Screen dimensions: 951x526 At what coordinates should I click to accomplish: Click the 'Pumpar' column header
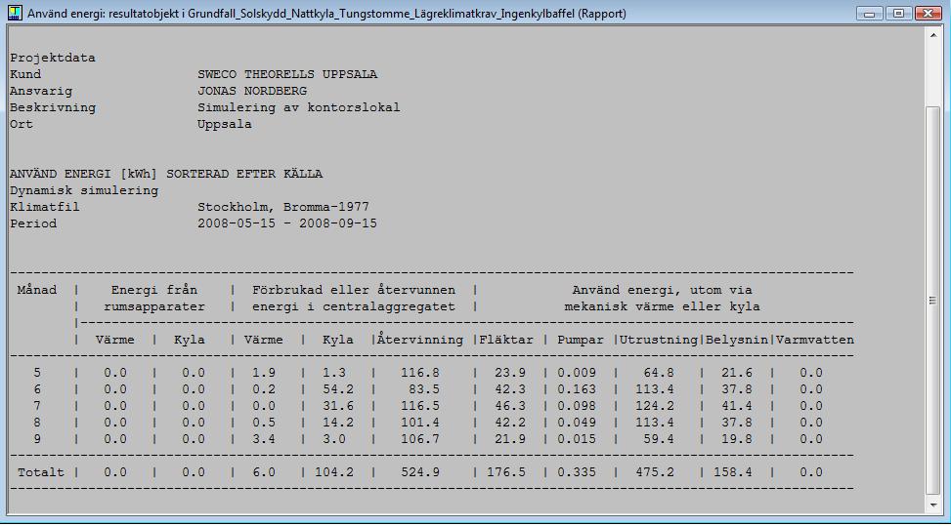click(580, 340)
